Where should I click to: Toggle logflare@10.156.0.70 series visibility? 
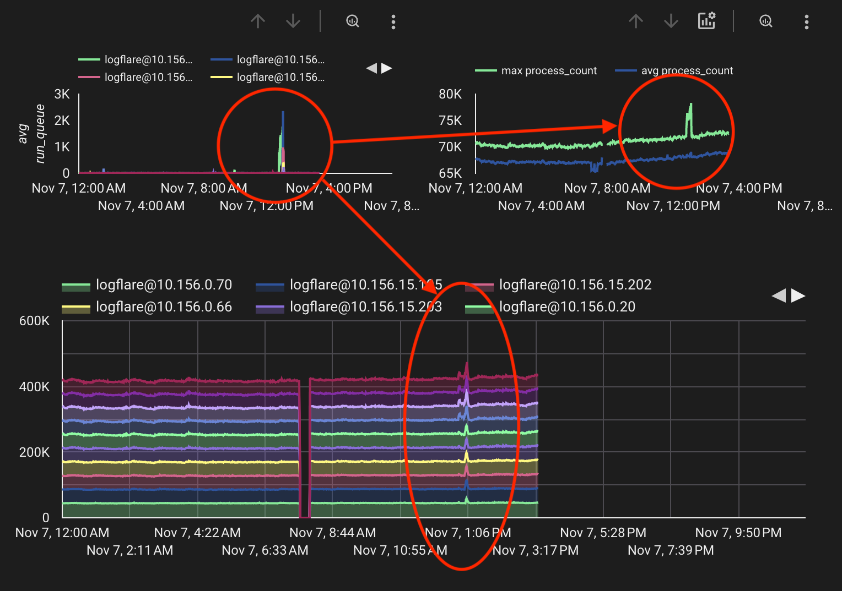[x=163, y=285]
